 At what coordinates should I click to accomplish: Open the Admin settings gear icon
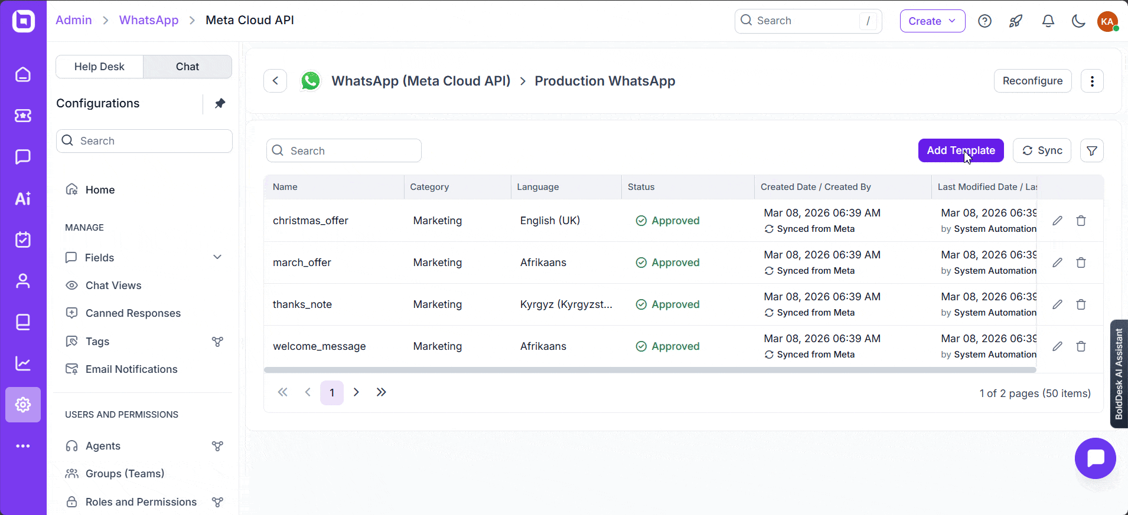(23, 405)
